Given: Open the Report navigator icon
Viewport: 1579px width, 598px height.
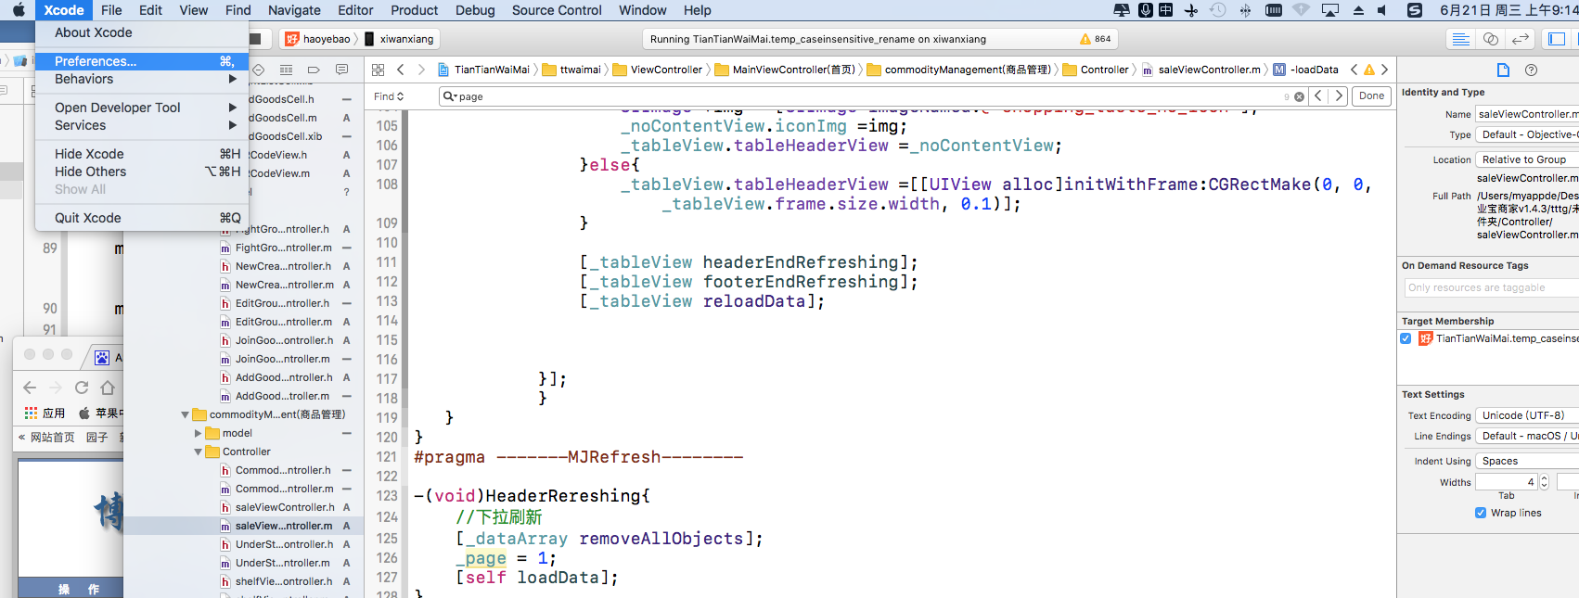Looking at the screenshot, I should pyautogui.click(x=341, y=70).
